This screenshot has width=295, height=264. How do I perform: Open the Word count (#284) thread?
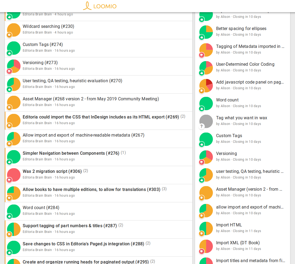(x=41, y=207)
